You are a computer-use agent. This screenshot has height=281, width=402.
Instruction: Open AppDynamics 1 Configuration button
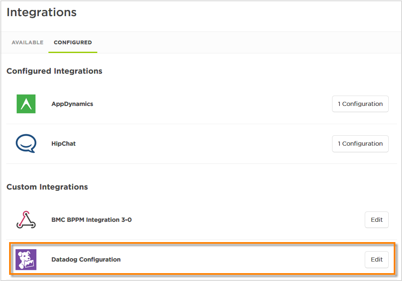point(360,103)
